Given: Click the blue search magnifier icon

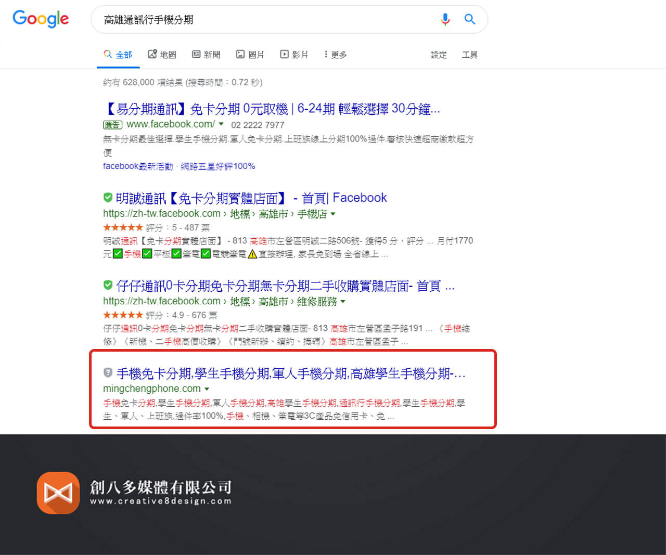Looking at the screenshot, I should point(470,19).
